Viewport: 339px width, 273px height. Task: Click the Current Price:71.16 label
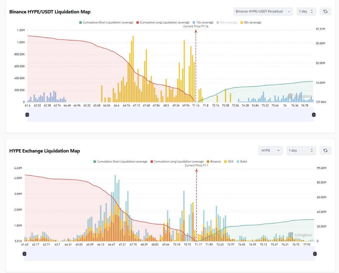pyautogui.click(x=196, y=26)
